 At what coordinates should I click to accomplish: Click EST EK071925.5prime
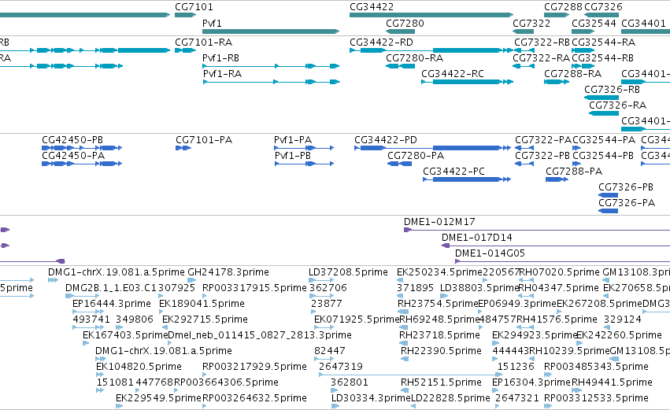(357, 320)
